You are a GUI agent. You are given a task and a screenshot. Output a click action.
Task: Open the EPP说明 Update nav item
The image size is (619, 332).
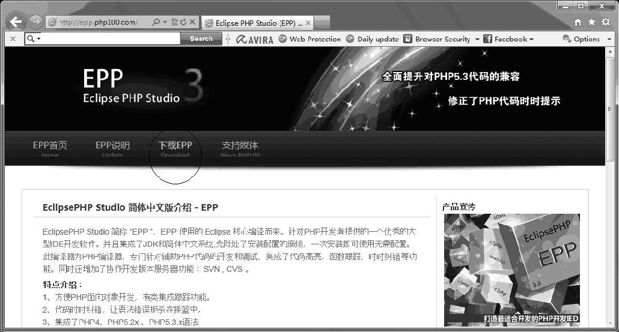112,149
